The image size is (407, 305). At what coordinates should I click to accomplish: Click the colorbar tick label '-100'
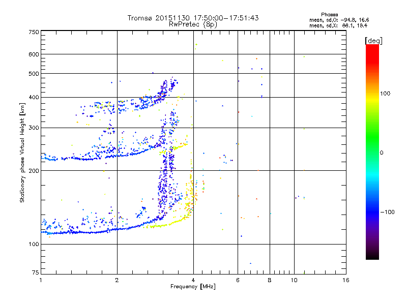click(387, 212)
